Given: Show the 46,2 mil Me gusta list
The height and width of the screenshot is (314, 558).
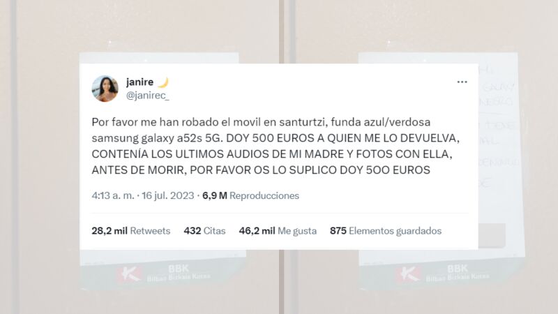Looking at the screenshot, I should click(278, 231).
